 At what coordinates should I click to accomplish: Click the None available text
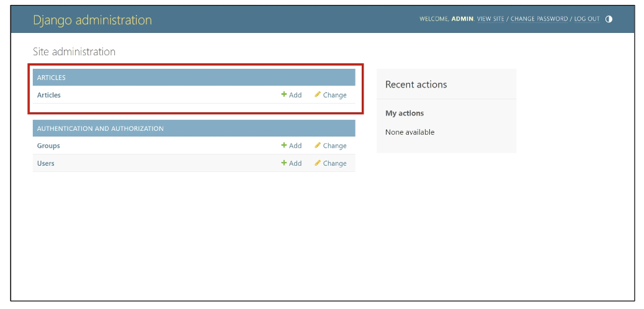coord(410,132)
